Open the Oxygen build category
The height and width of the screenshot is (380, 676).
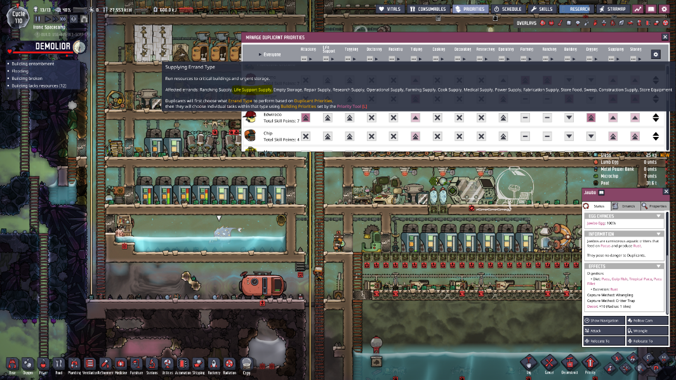(x=27, y=365)
